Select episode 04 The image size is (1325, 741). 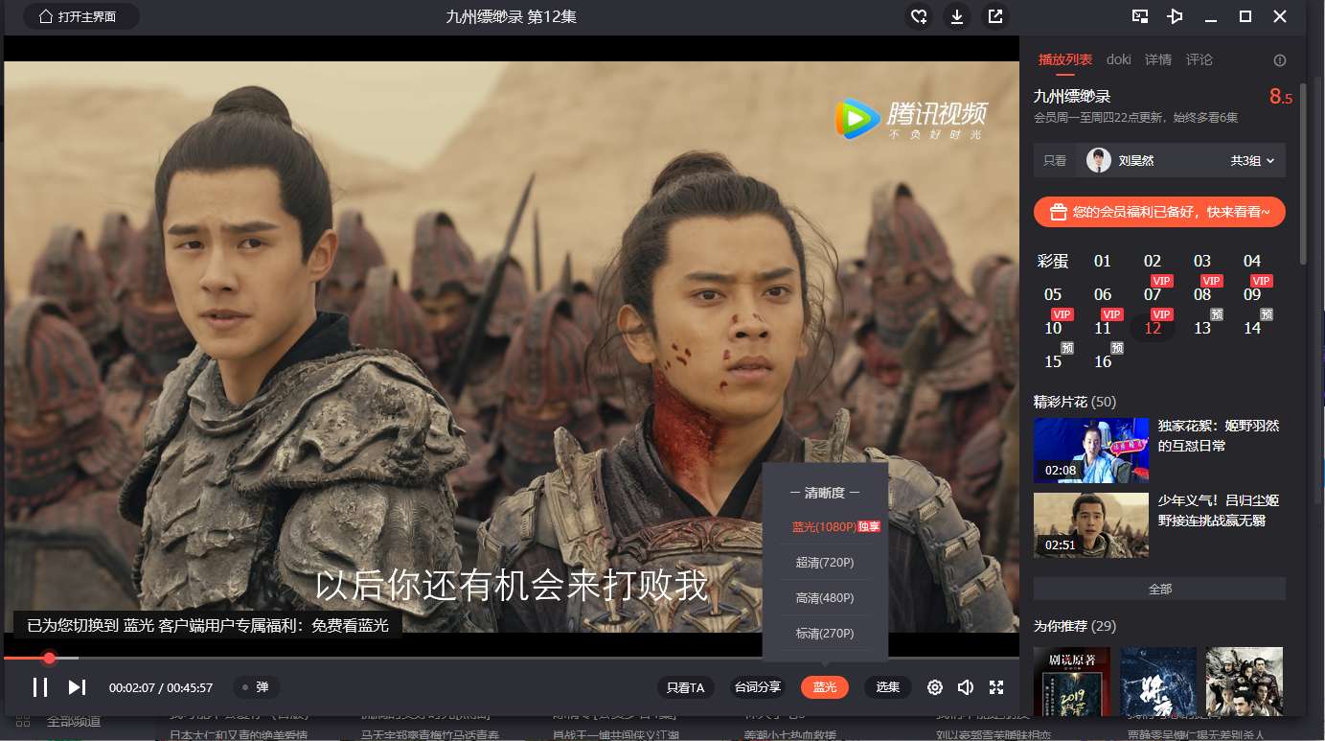[x=1252, y=261]
